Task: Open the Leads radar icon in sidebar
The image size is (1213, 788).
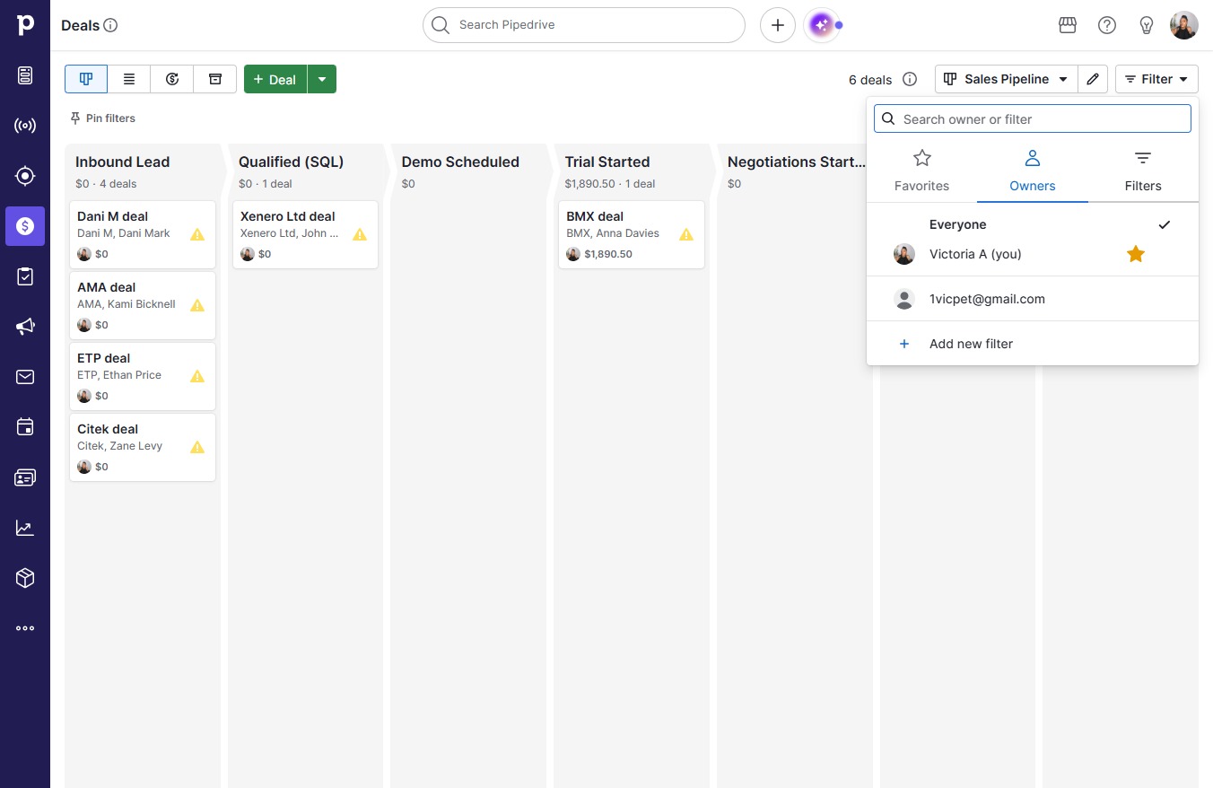Action: click(x=25, y=126)
